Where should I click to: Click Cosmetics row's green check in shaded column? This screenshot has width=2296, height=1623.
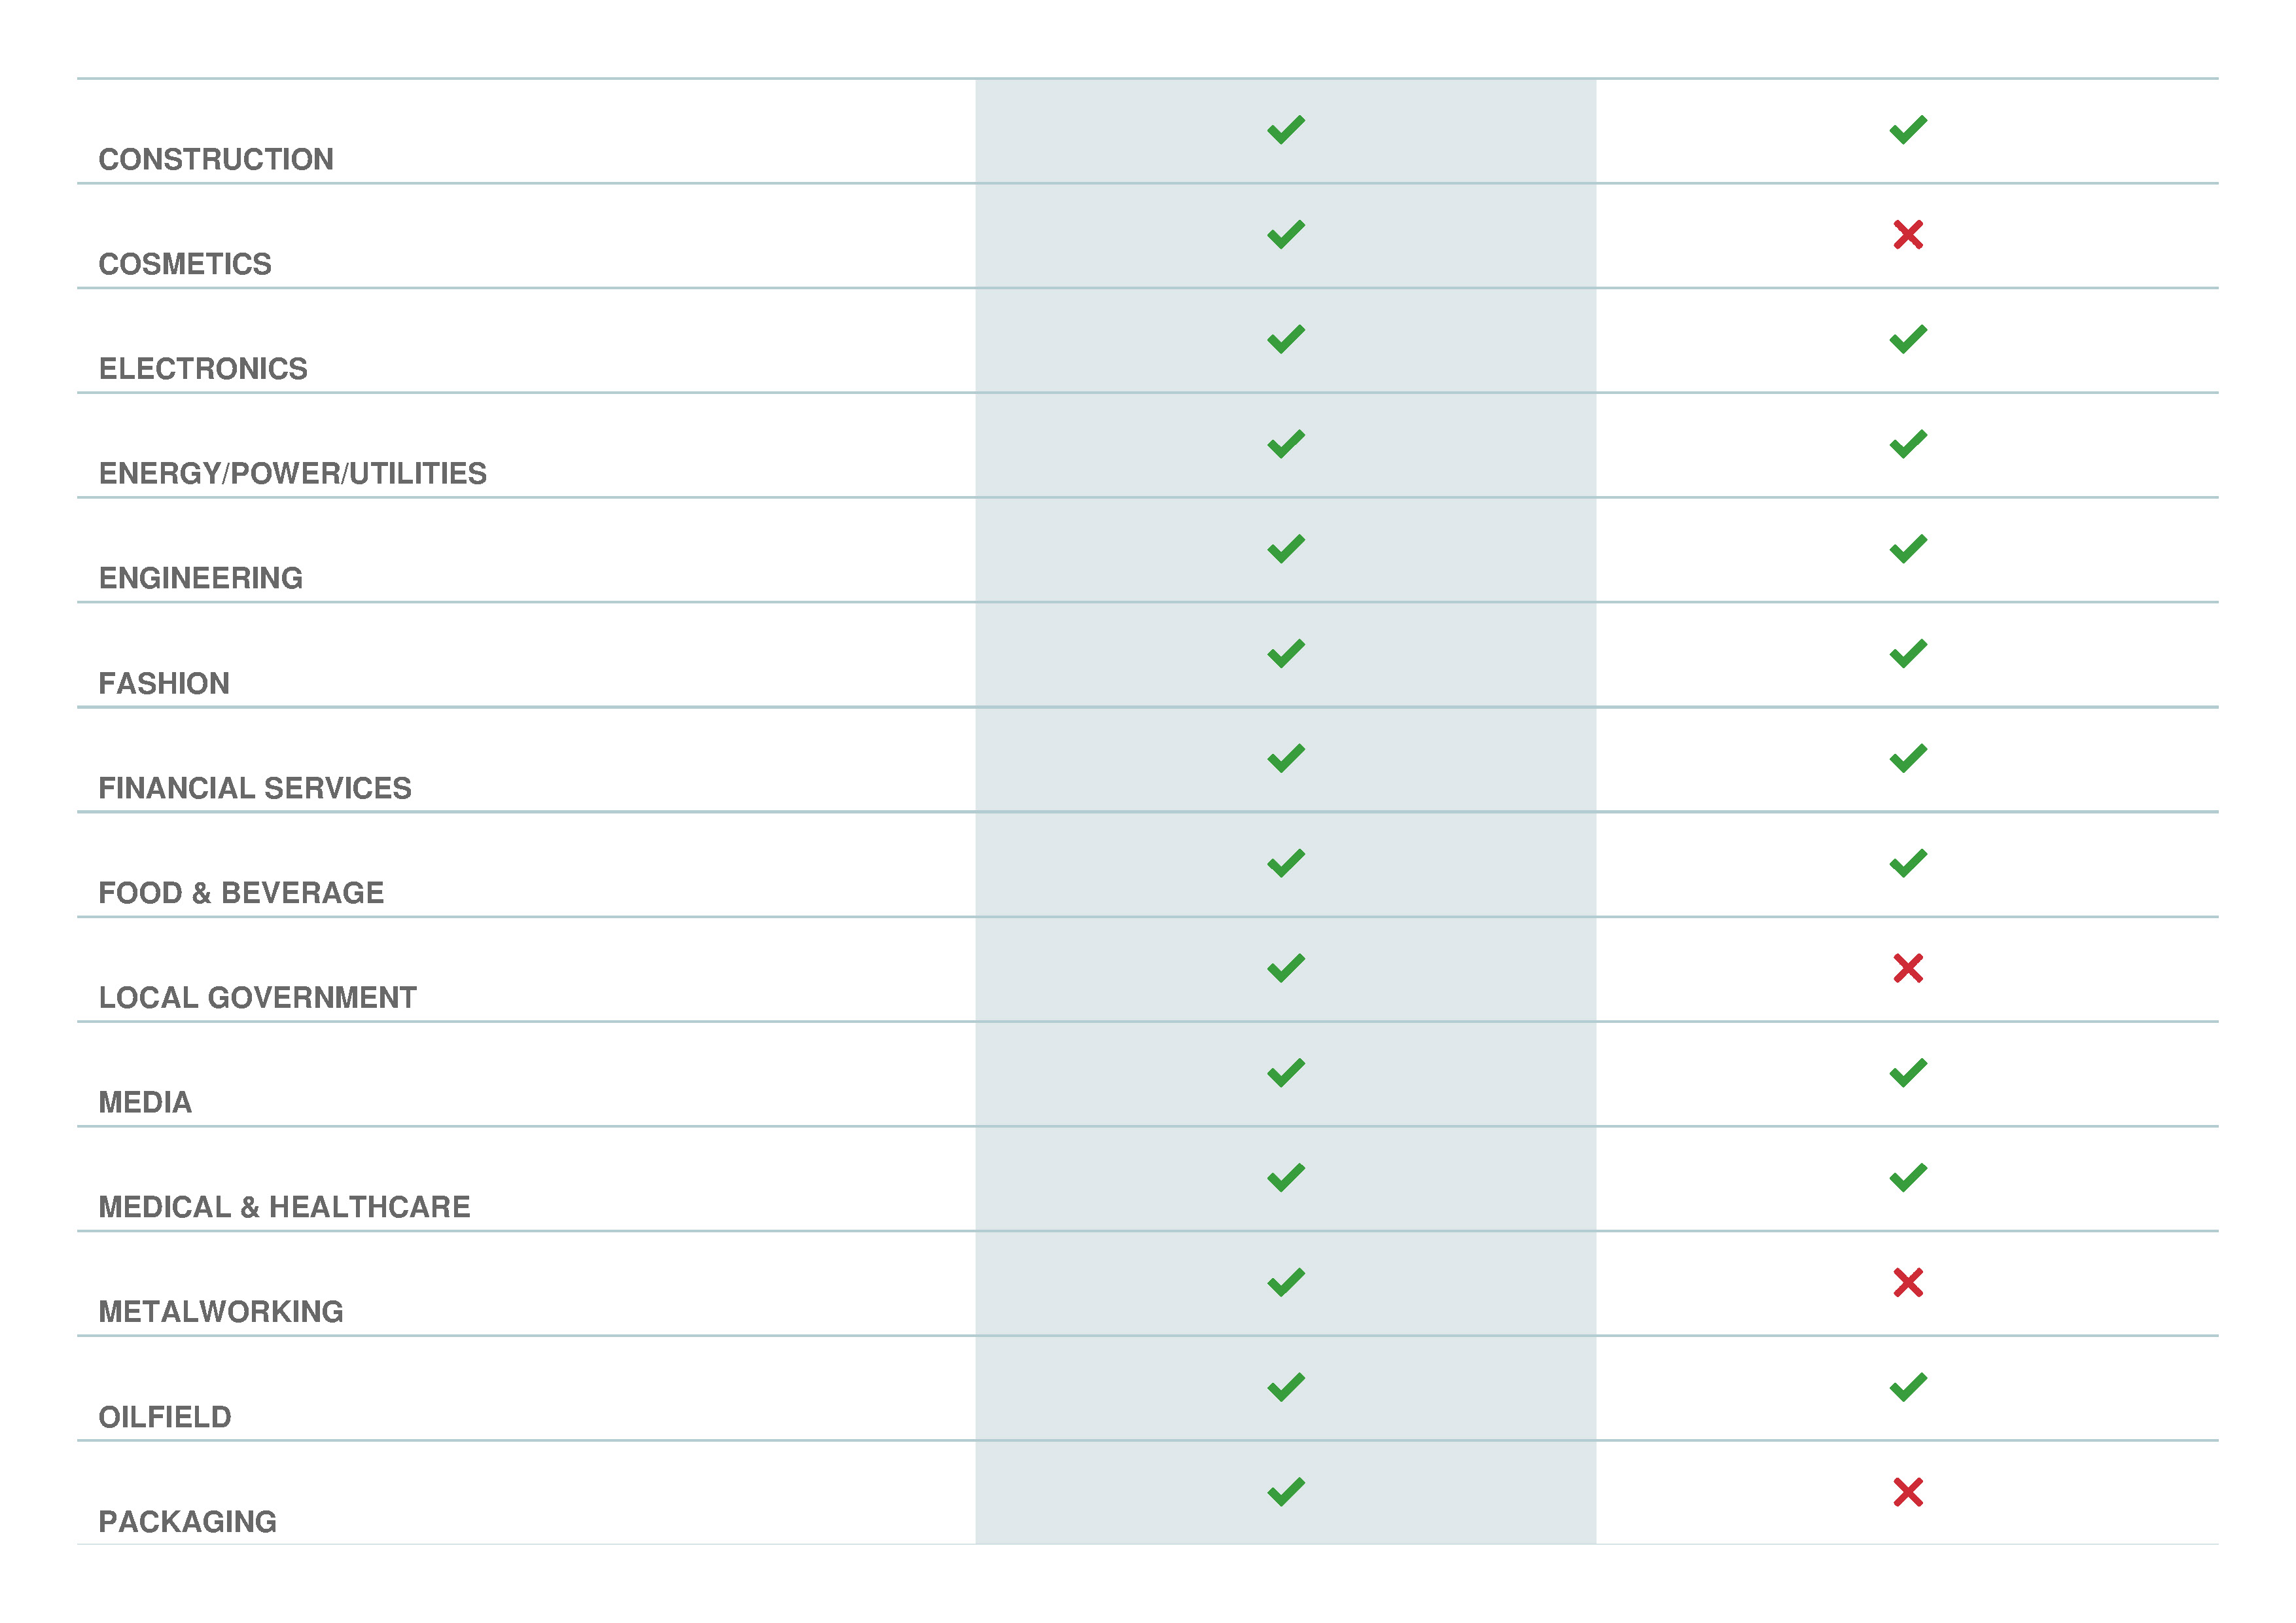click(1286, 235)
